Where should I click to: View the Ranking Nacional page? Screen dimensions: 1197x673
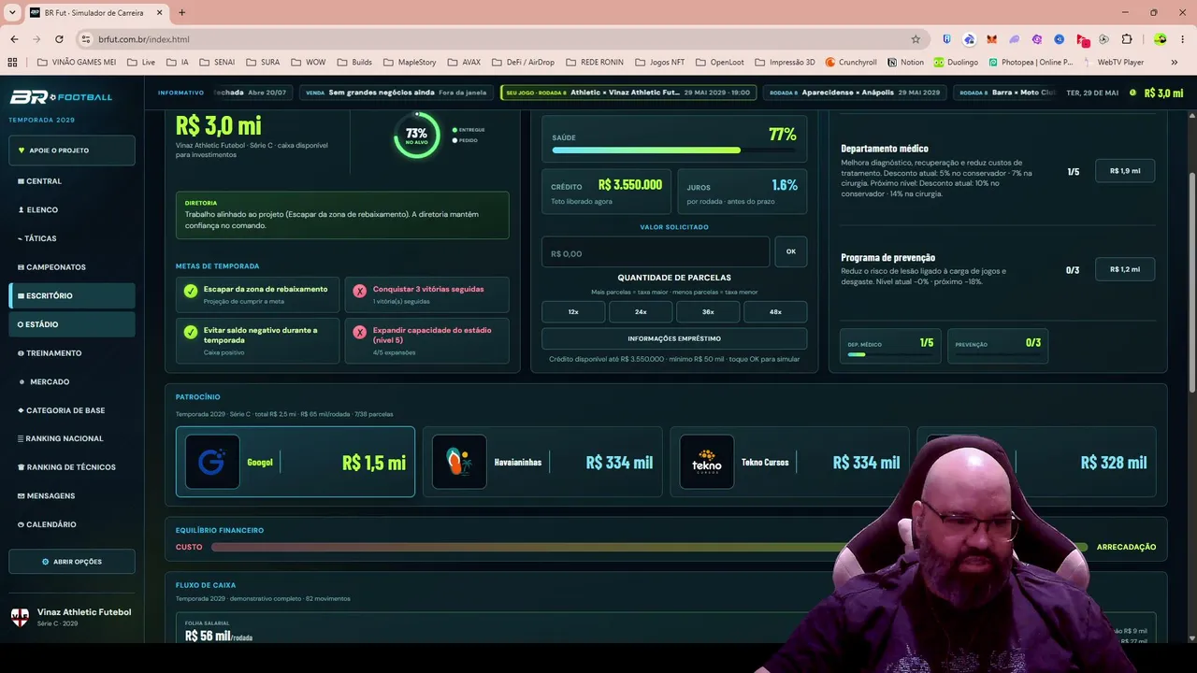(72, 438)
